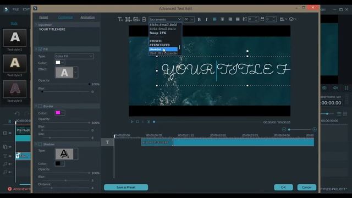Toggle visibility of the text track
This screenshot has width=352, height=198.
coord(10,156)
